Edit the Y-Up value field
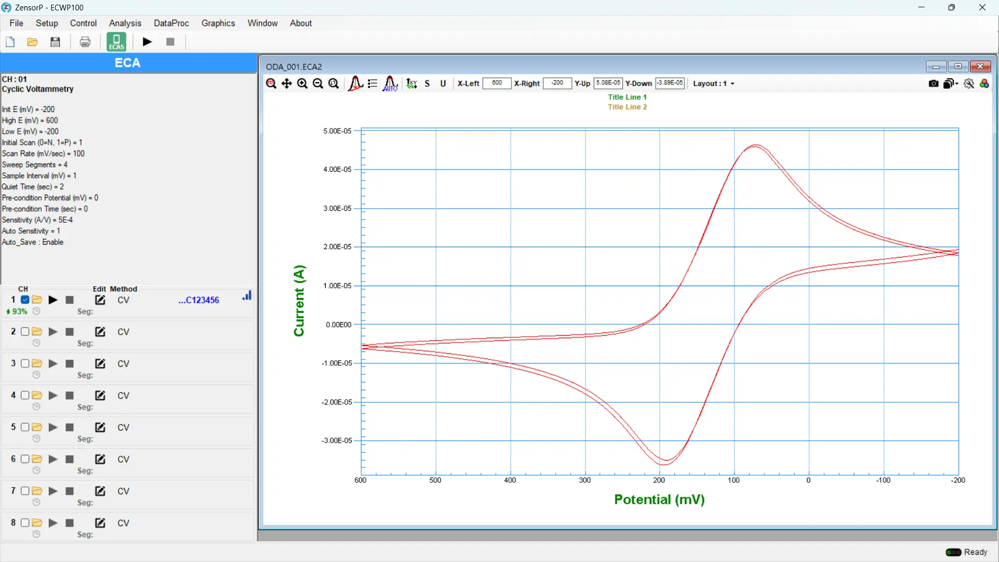Image resolution: width=999 pixels, height=562 pixels. point(608,83)
